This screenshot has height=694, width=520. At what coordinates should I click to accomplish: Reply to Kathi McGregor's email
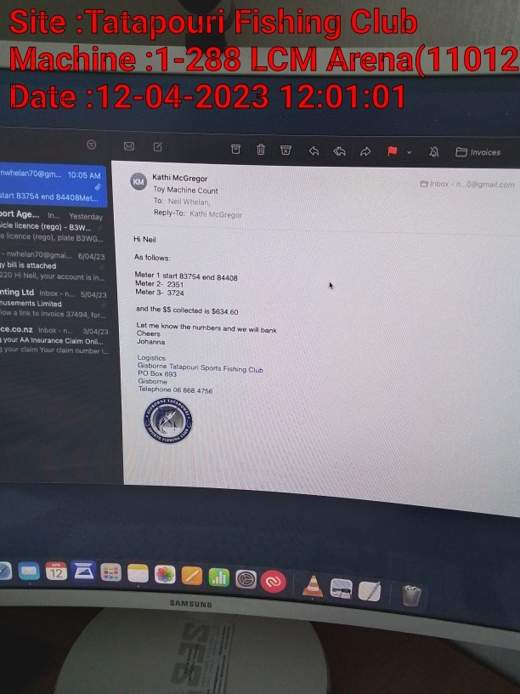pos(314,151)
